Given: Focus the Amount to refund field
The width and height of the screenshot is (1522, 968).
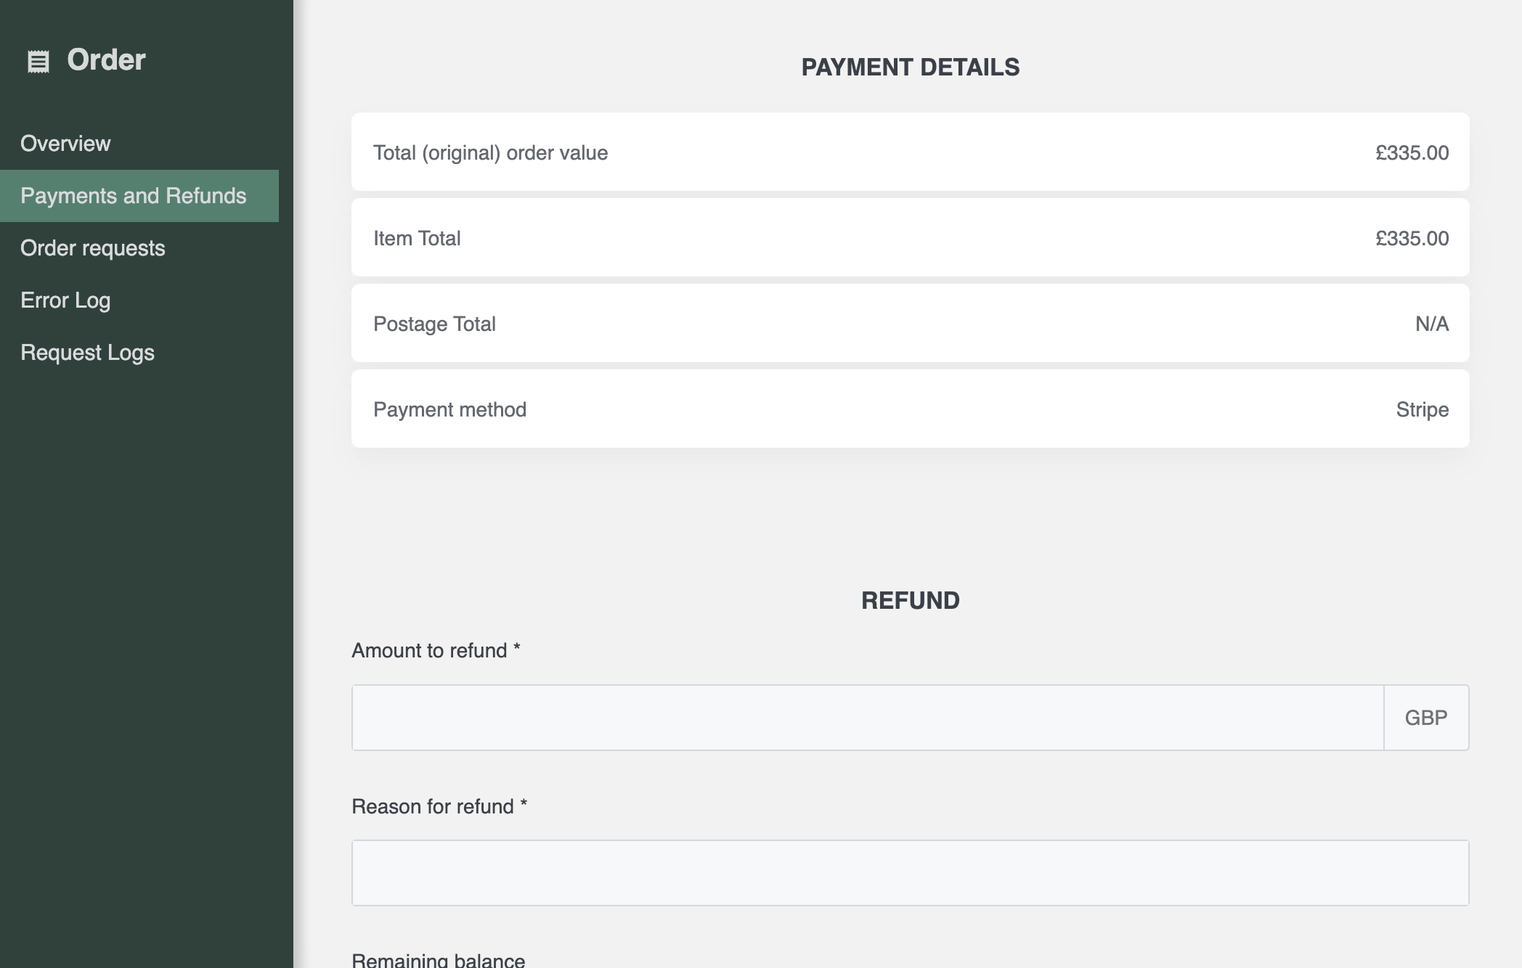Looking at the screenshot, I should click(867, 718).
